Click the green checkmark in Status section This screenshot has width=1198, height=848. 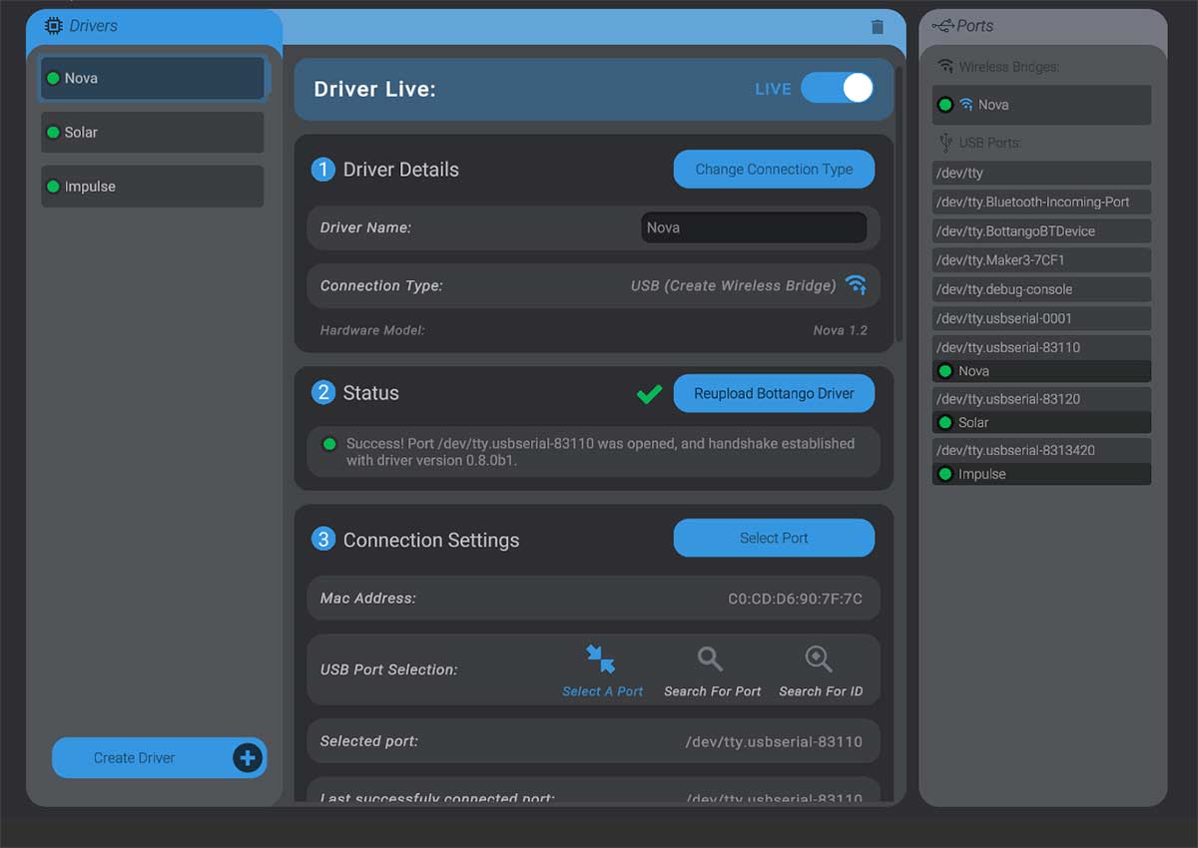649,394
